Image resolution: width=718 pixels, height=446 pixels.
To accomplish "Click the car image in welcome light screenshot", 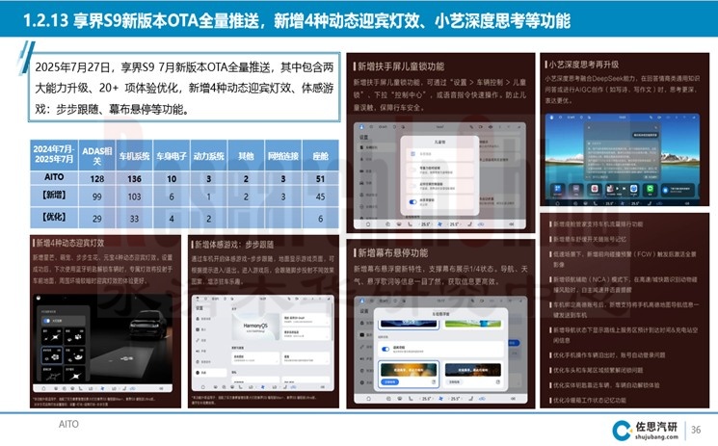I will coord(147,328).
